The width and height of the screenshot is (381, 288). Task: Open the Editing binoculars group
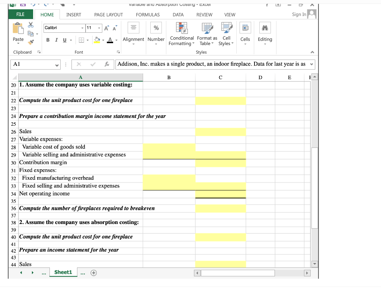tap(265, 33)
